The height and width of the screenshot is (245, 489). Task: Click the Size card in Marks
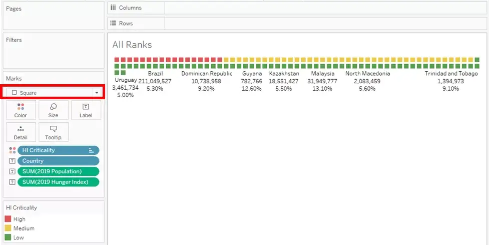coord(54,110)
